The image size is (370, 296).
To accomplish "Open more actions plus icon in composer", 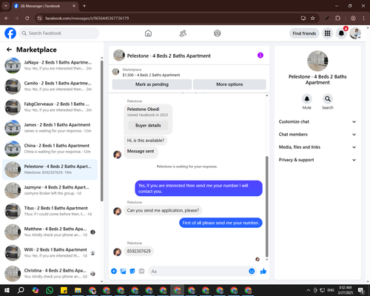I will 114,272.
